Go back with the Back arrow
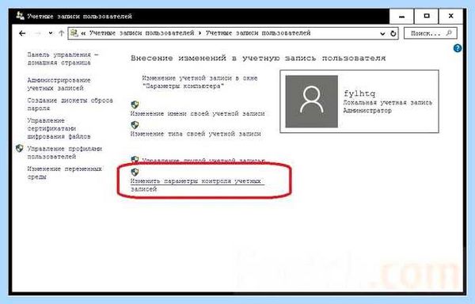The height and width of the screenshot is (304, 475). click(x=22, y=33)
